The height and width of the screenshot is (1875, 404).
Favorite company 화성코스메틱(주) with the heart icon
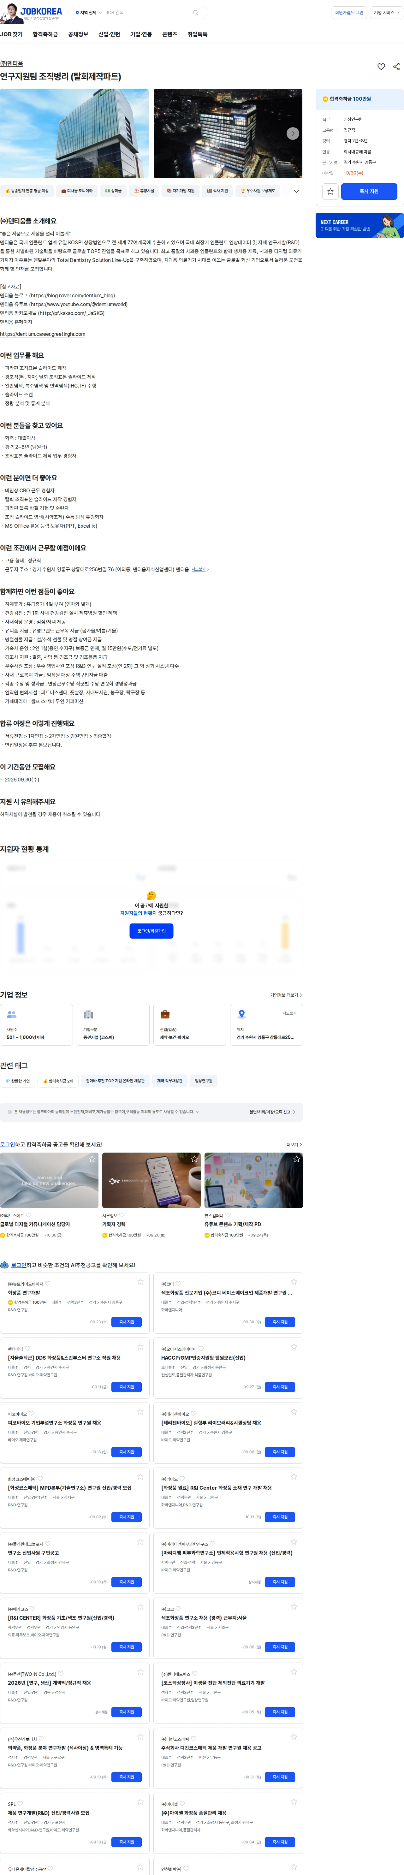39,1479
